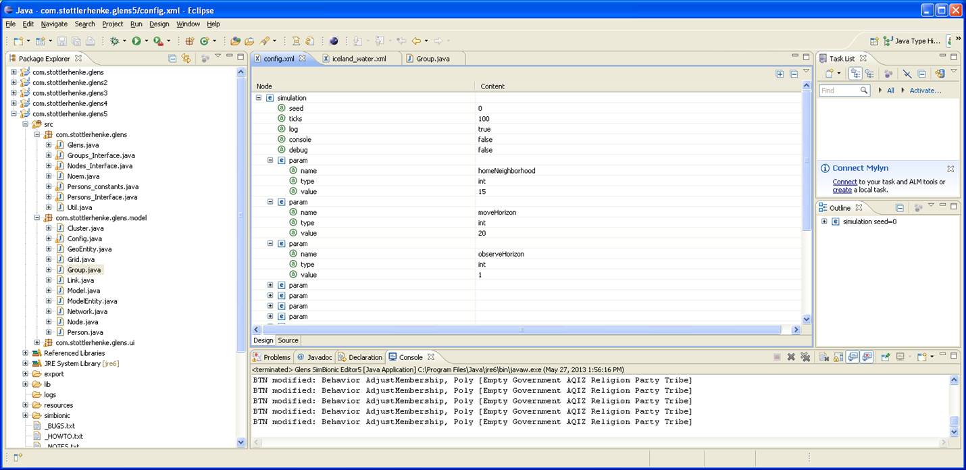Collapse the param node containing homeNeighborhood
Image resolution: width=966 pixels, height=470 pixels.
tap(271, 161)
